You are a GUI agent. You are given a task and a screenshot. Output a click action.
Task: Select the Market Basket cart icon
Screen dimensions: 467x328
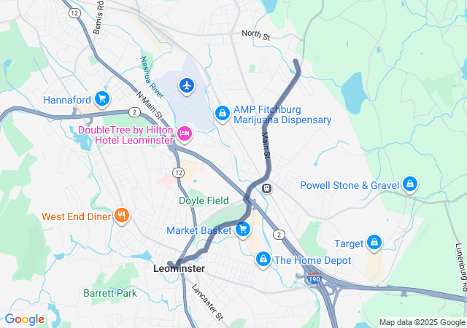click(x=243, y=230)
